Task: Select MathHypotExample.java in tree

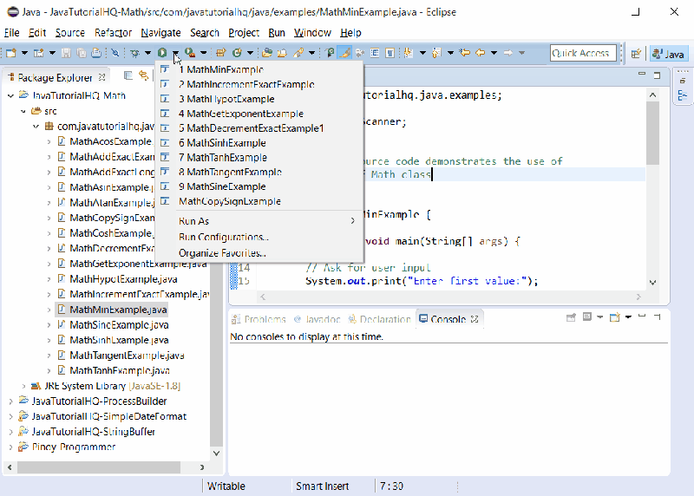Action: click(x=123, y=279)
